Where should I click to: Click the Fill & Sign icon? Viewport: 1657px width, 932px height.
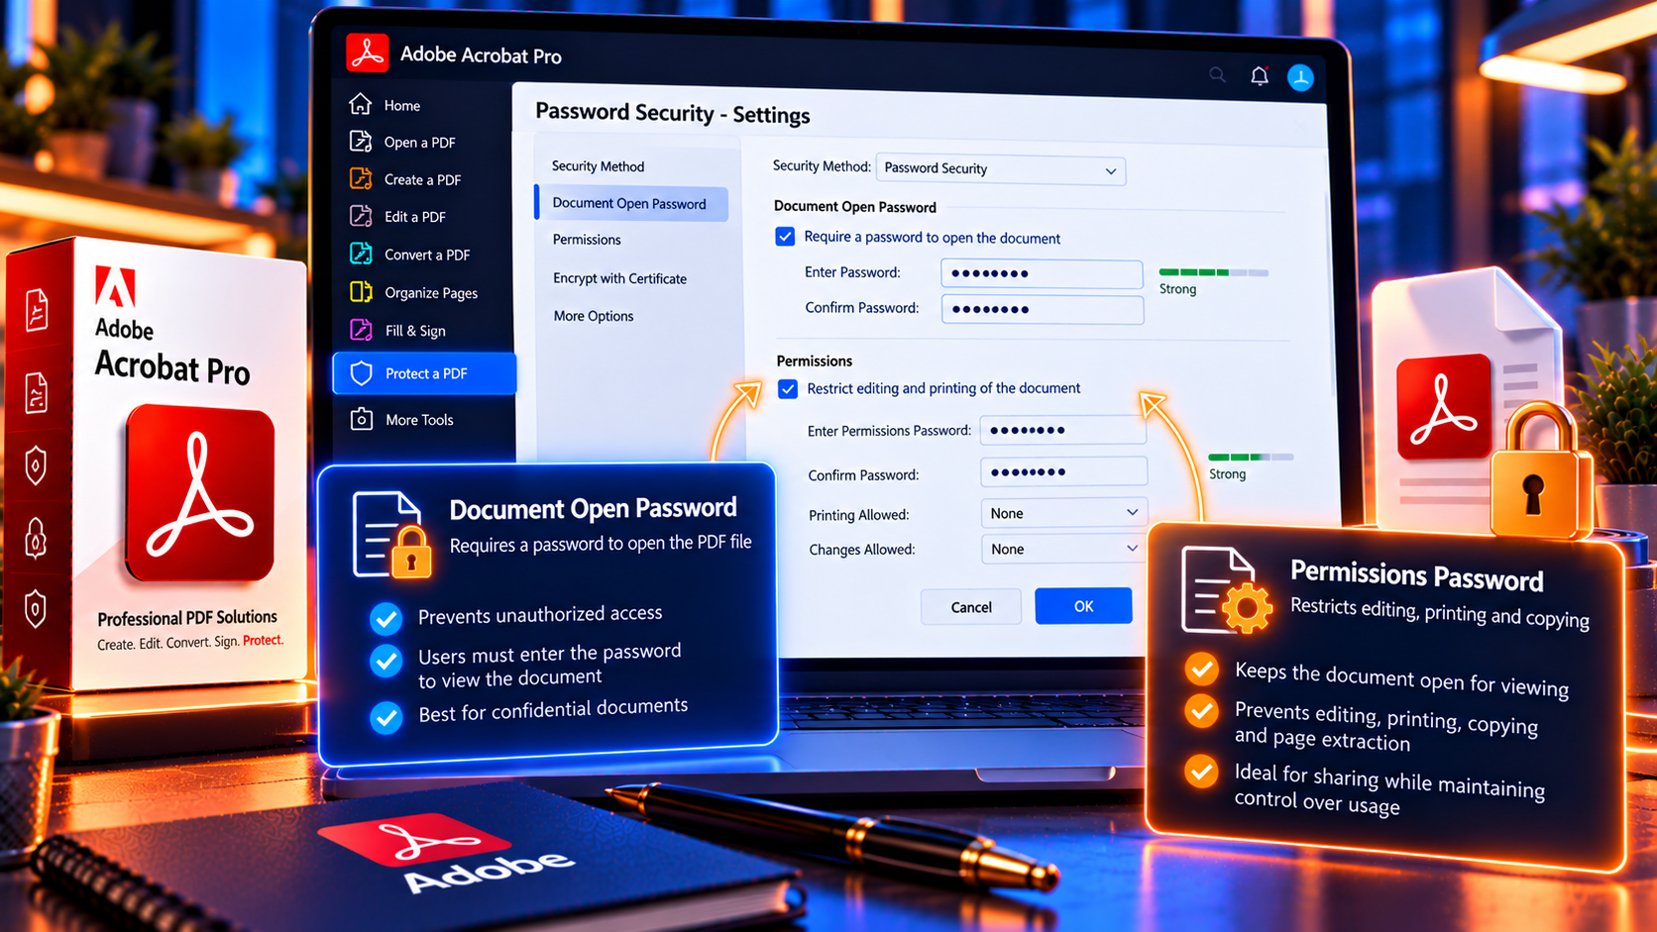point(361,330)
